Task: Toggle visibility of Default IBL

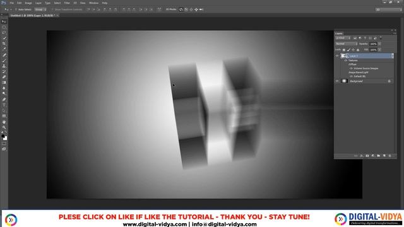Action: pos(351,76)
